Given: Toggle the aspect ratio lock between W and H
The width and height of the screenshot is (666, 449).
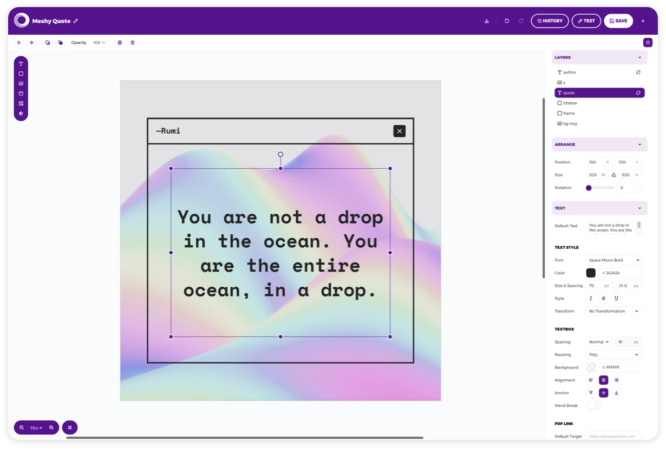Looking at the screenshot, I should click(614, 175).
